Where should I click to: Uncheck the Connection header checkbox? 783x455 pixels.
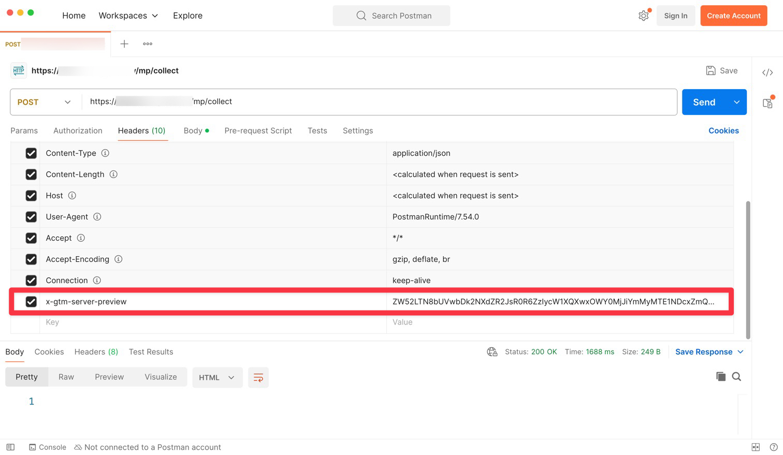pos(31,281)
